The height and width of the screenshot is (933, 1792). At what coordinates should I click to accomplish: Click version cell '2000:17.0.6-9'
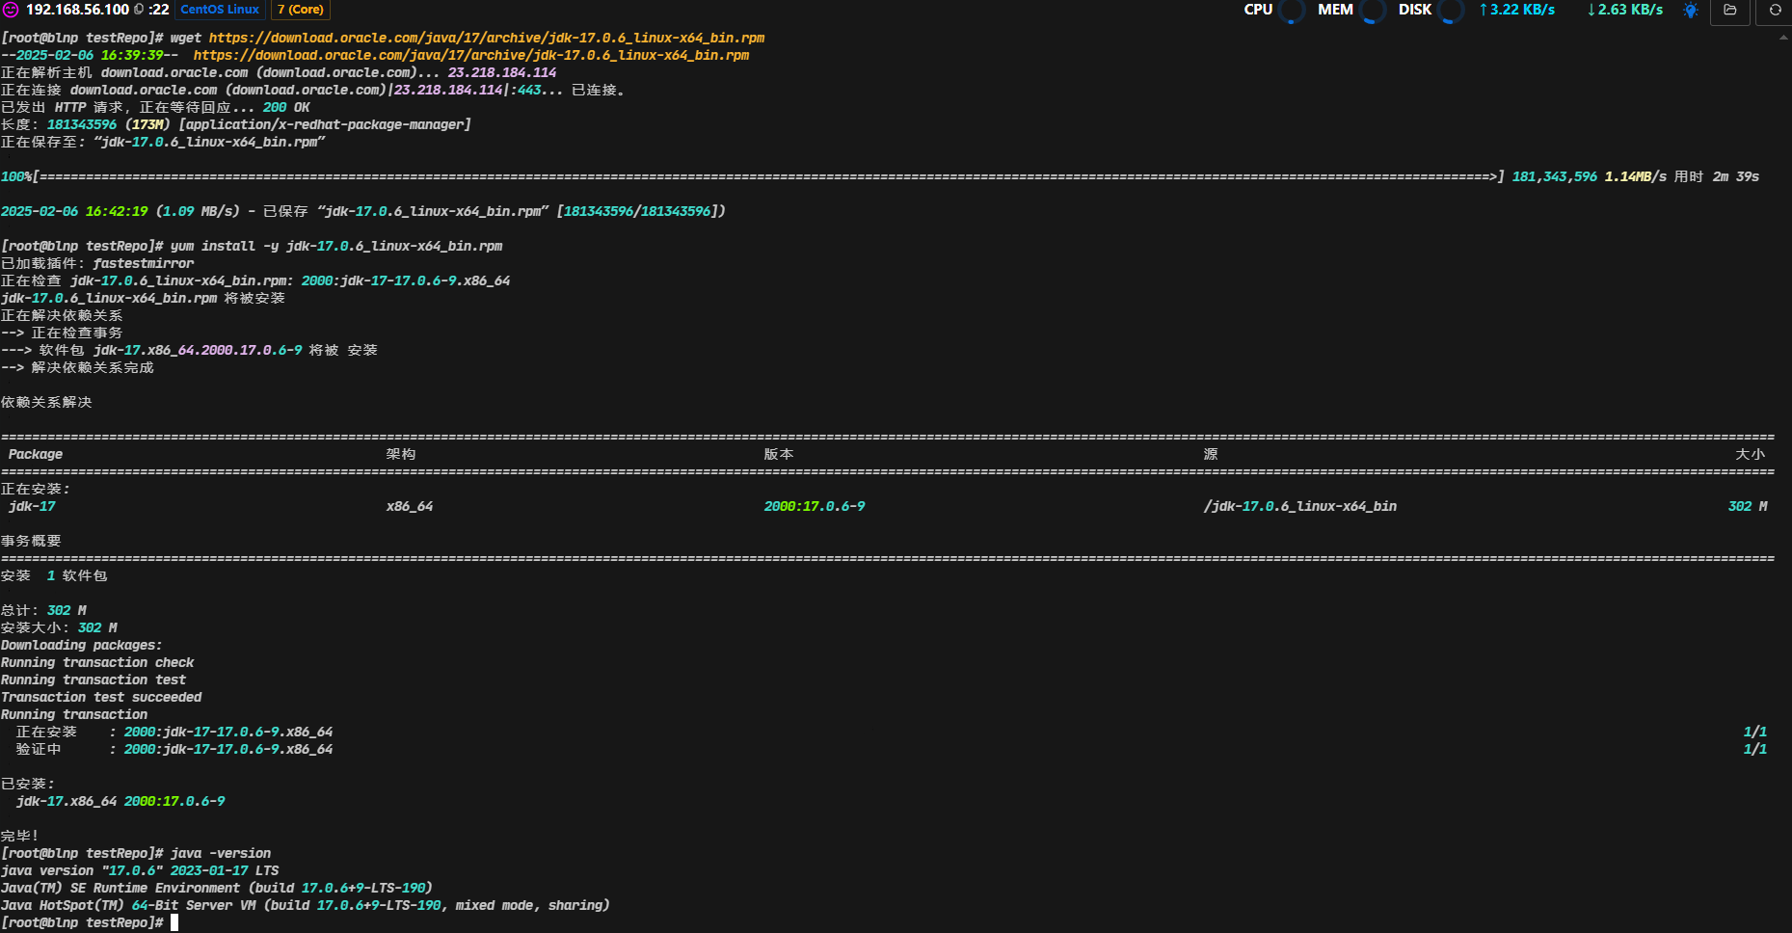click(815, 506)
